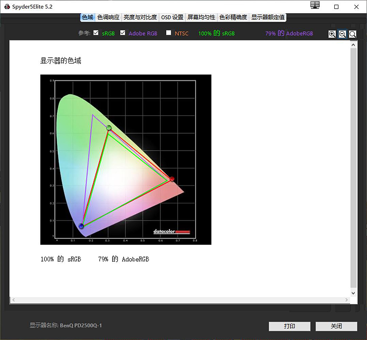Enable the NTSC reference checkbox

coord(168,33)
